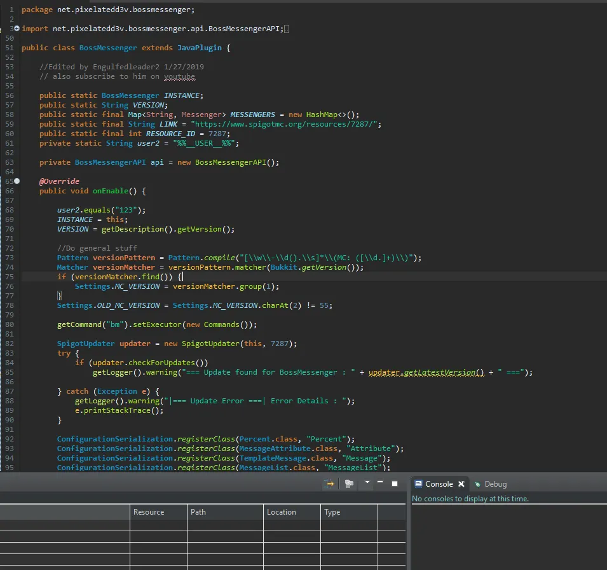Click the Debug bug icon
Screen dimensions: 607x570
477,484
